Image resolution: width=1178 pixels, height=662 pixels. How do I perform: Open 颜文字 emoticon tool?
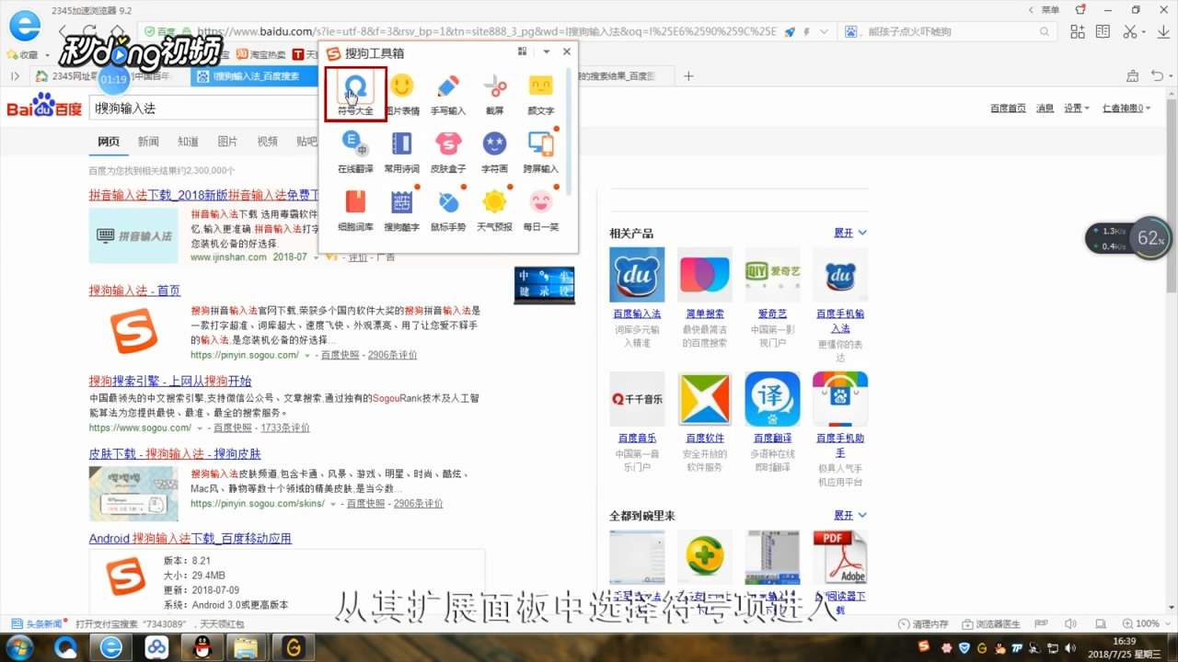point(540,95)
